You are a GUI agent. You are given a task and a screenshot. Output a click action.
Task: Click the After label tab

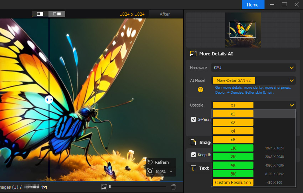coord(165,14)
